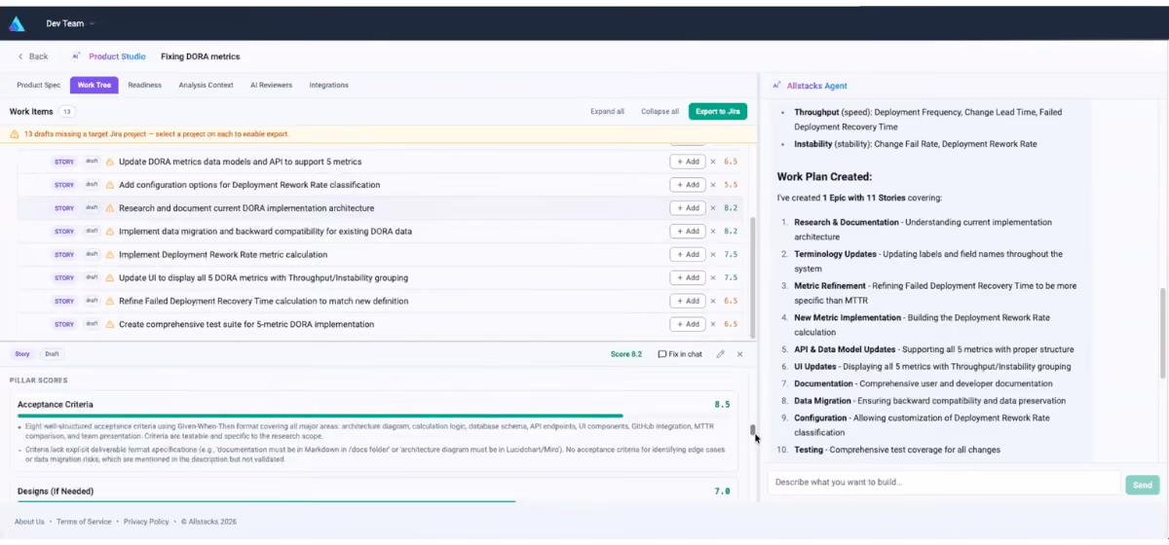Image resolution: width=1169 pixels, height=545 pixels.
Task: Open the About Us footer link
Action: click(x=29, y=522)
